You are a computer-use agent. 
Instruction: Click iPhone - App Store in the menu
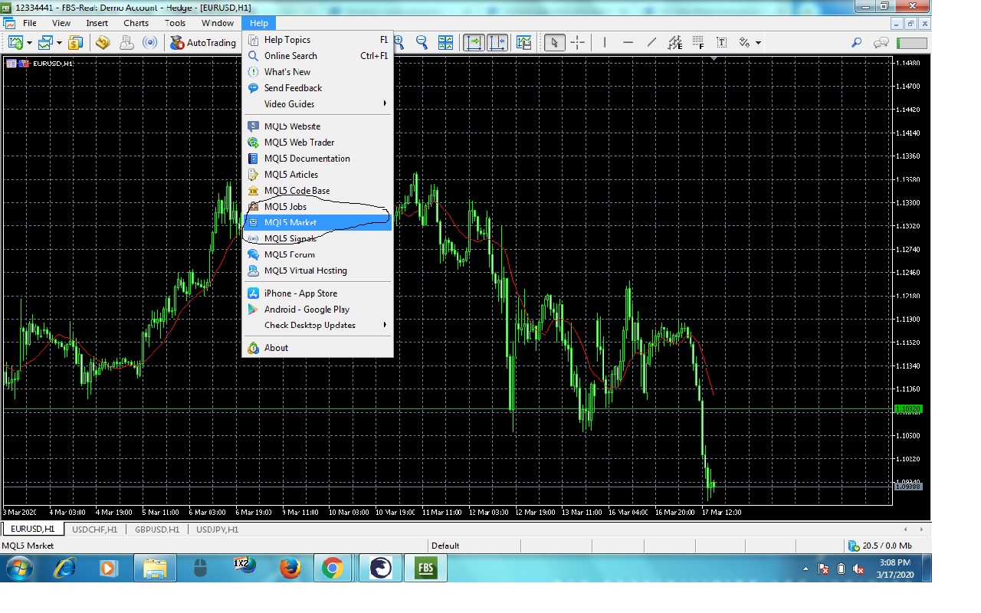pyautogui.click(x=317, y=293)
